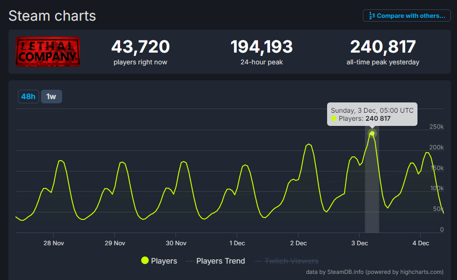This screenshot has height=280, width=457.
Task: Click the green Players legend dot
Action: 145,261
